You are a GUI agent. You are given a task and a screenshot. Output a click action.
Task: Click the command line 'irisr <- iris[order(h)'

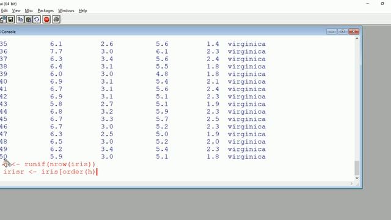point(49,172)
